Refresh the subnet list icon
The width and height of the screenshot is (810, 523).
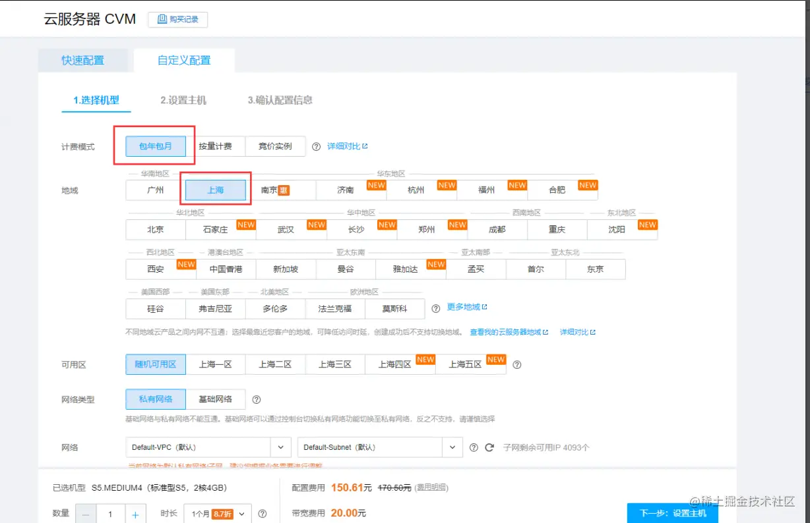(x=489, y=447)
